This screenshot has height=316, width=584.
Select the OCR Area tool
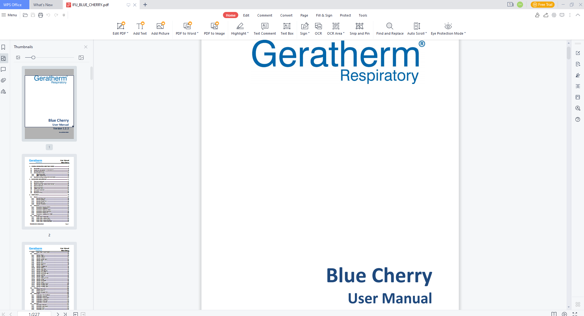[336, 29]
